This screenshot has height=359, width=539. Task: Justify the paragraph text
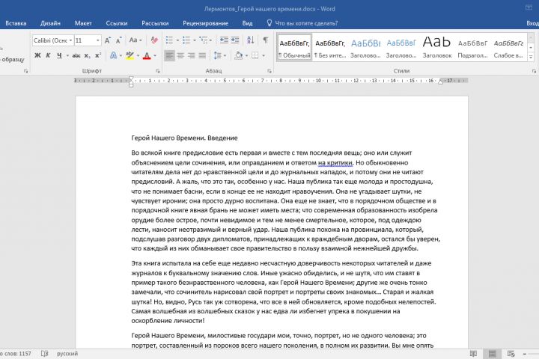click(x=202, y=55)
